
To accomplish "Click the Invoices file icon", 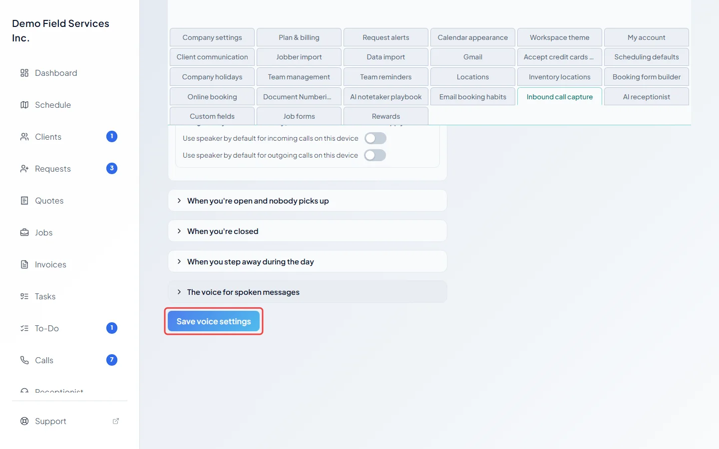I will point(24,264).
